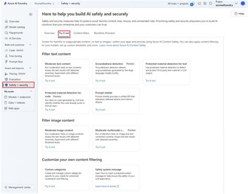Click the Moderate image content card title
248x194 pixels.
coord(59,130)
